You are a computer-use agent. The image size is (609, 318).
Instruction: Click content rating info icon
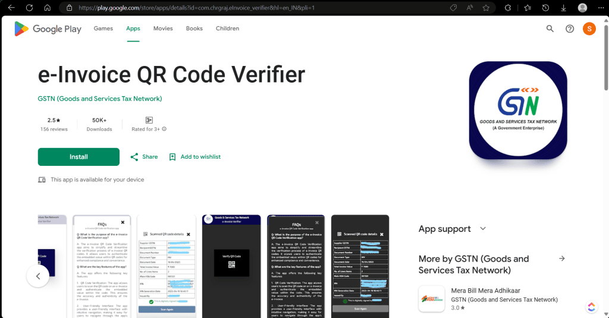[164, 129]
